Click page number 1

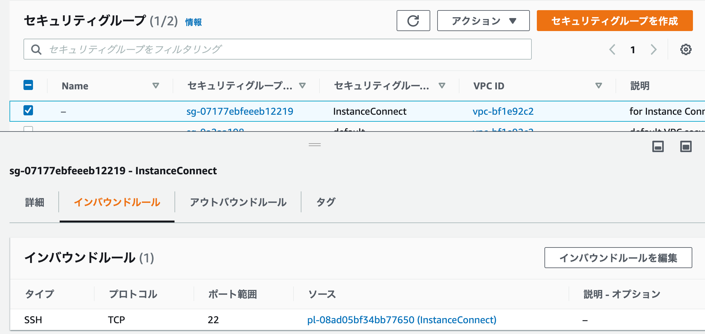(x=633, y=50)
